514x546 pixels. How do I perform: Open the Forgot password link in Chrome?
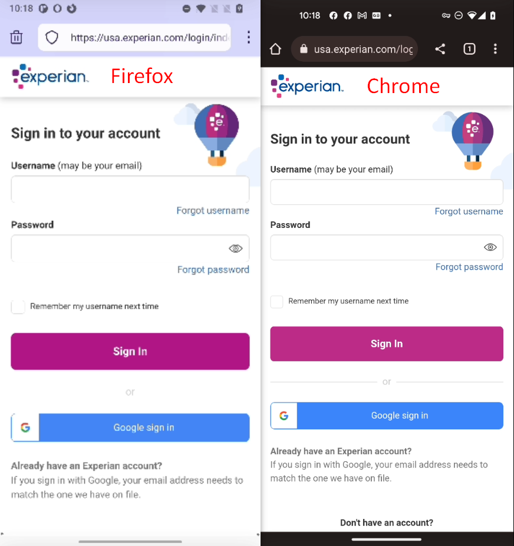tap(469, 266)
